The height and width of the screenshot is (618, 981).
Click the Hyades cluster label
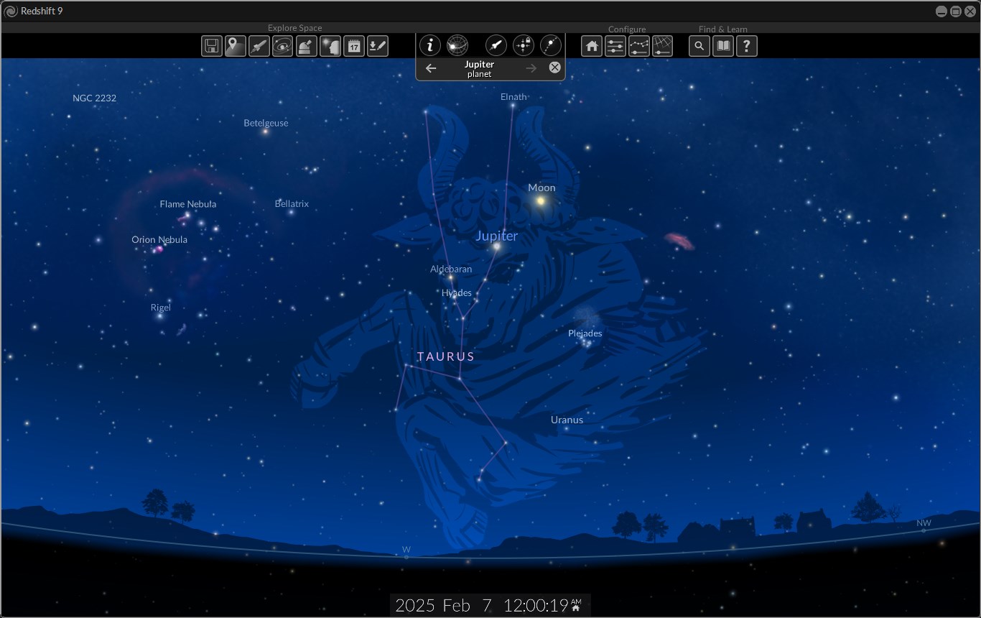[x=457, y=292]
